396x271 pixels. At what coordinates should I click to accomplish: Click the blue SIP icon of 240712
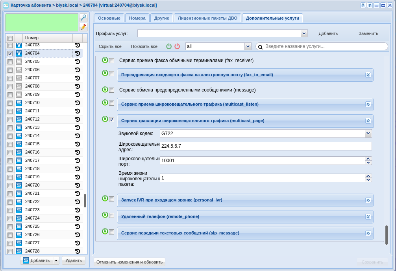click(19, 119)
